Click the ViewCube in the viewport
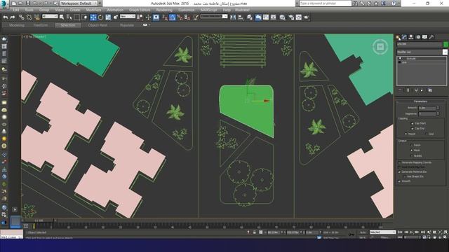The height and width of the screenshot is (252, 449). click(380, 47)
